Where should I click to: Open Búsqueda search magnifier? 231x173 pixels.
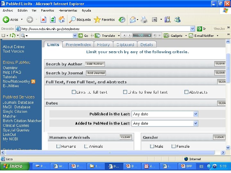pos(72,20)
